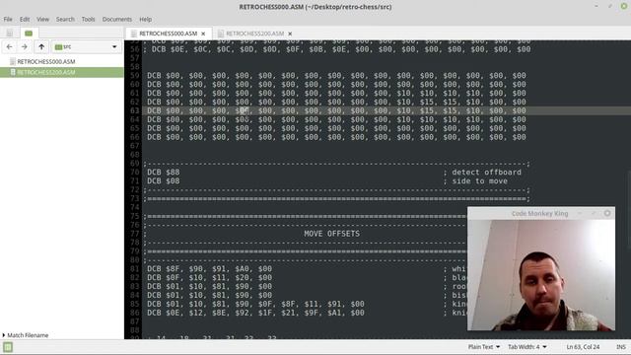The image size is (631, 355).
Task: Click the INS insert mode indicator
Action: (x=621, y=347)
